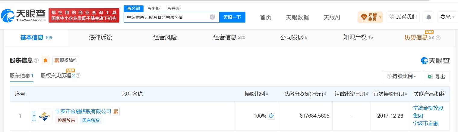View shareholding pie chart icon next to 100%
The height and width of the screenshot is (132, 458).
pos(271,116)
